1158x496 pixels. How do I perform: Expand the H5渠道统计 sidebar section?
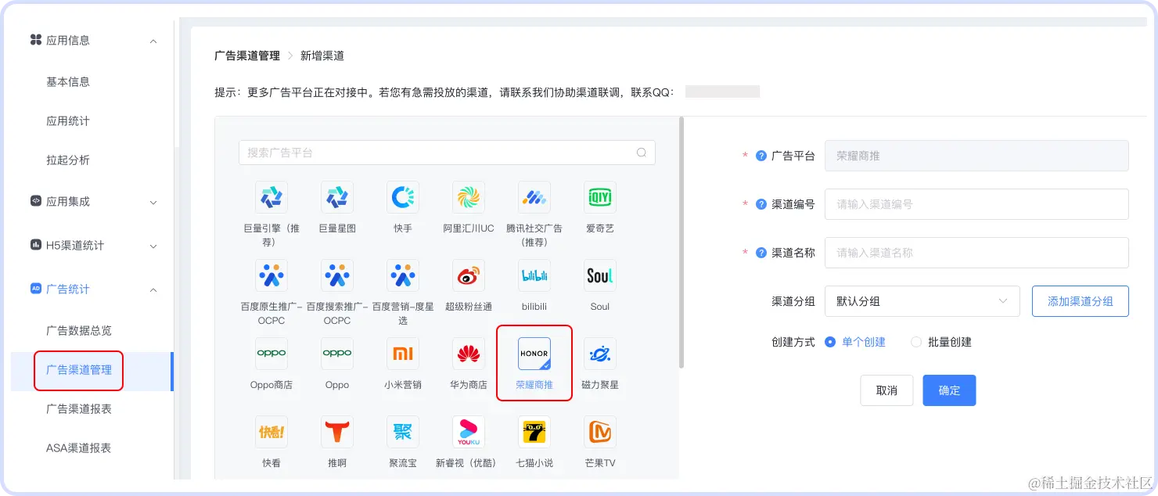(153, 246)
